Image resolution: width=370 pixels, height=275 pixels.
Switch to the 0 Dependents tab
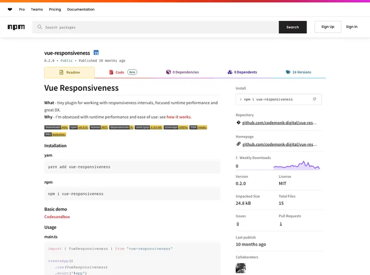coord(243,72)
